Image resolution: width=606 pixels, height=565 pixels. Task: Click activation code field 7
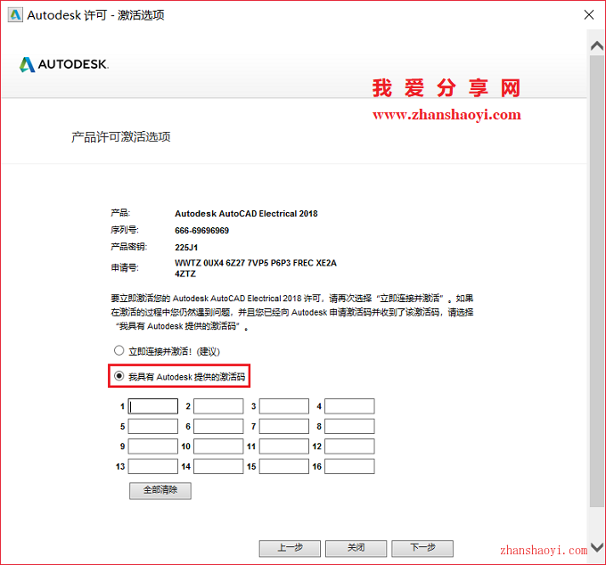click(x=284, y=426)
